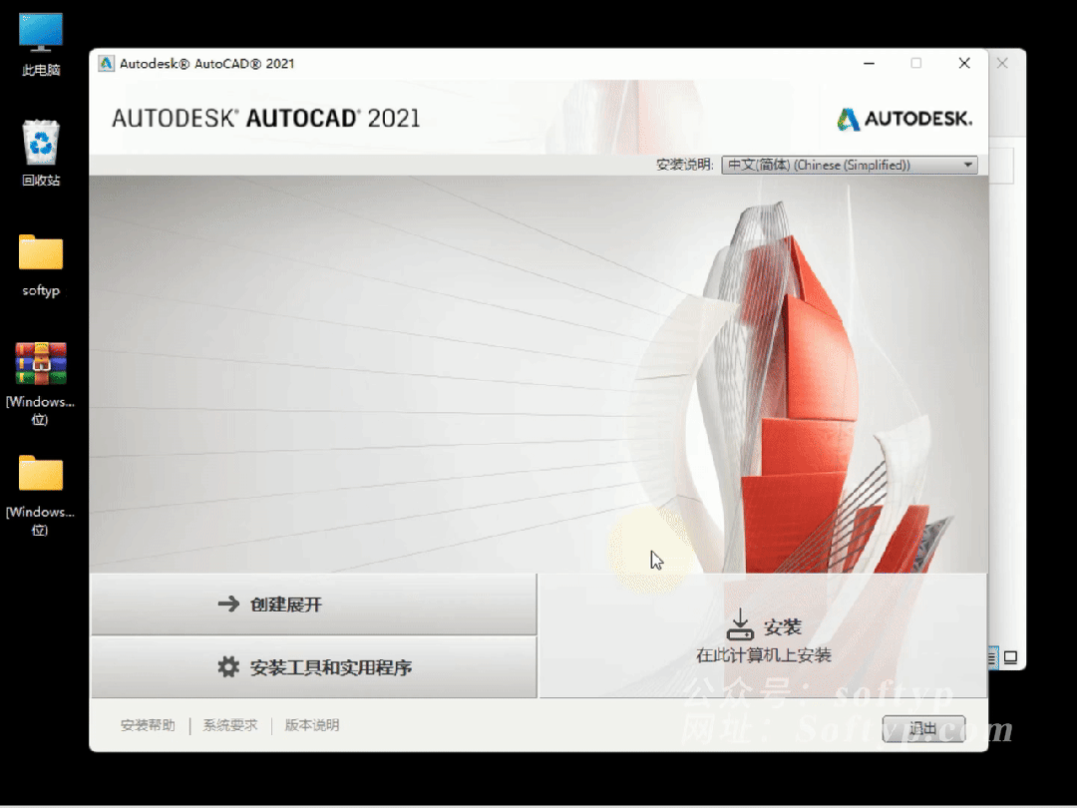Close the AutoCAD 2021 installer window
Screen dimensions: 1077x808
coord(964,63)
